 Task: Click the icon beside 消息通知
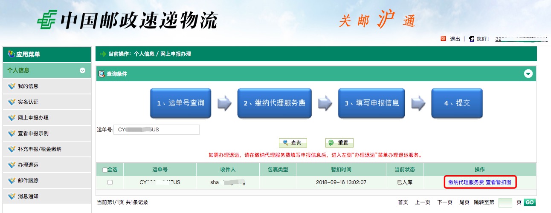(x=12, y=196)
